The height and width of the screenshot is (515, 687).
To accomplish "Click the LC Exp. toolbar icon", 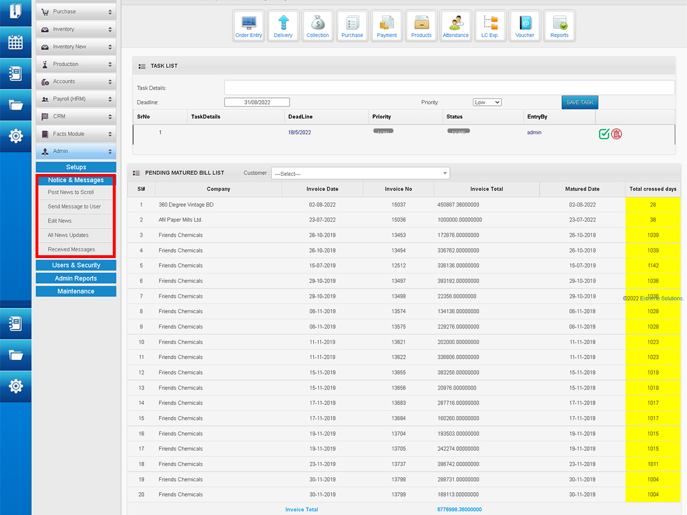I will tap(490, 26).
